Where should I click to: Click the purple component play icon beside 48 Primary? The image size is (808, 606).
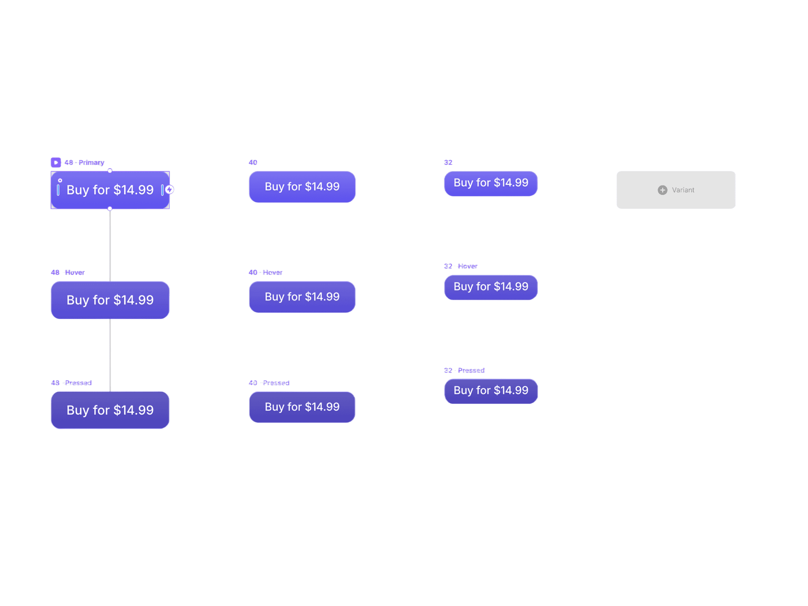pyautogui.click(x=56, y=162)
